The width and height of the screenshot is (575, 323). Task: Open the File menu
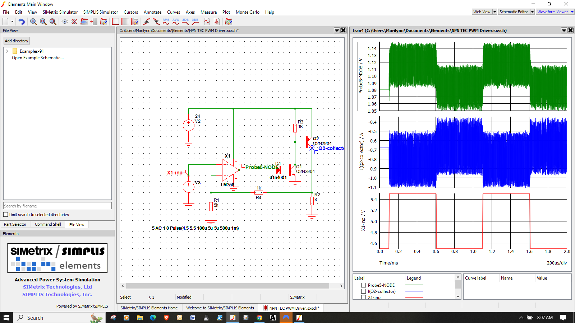6,12
